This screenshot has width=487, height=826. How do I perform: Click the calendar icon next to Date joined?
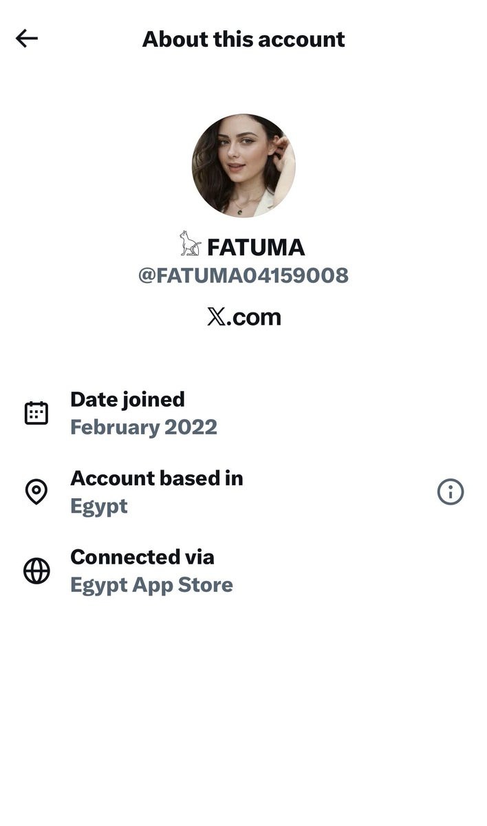36,413
